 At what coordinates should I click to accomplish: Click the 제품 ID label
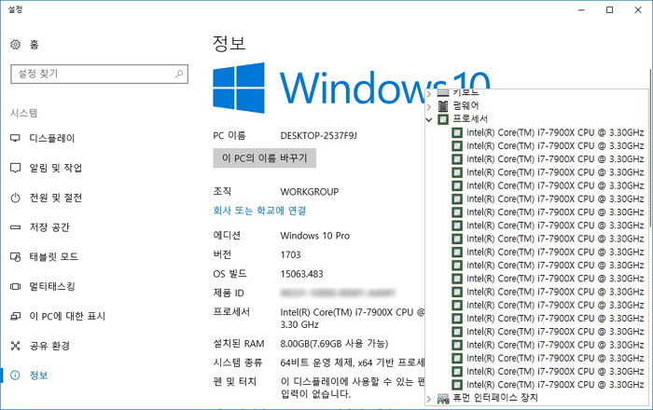tap(229, 294)
